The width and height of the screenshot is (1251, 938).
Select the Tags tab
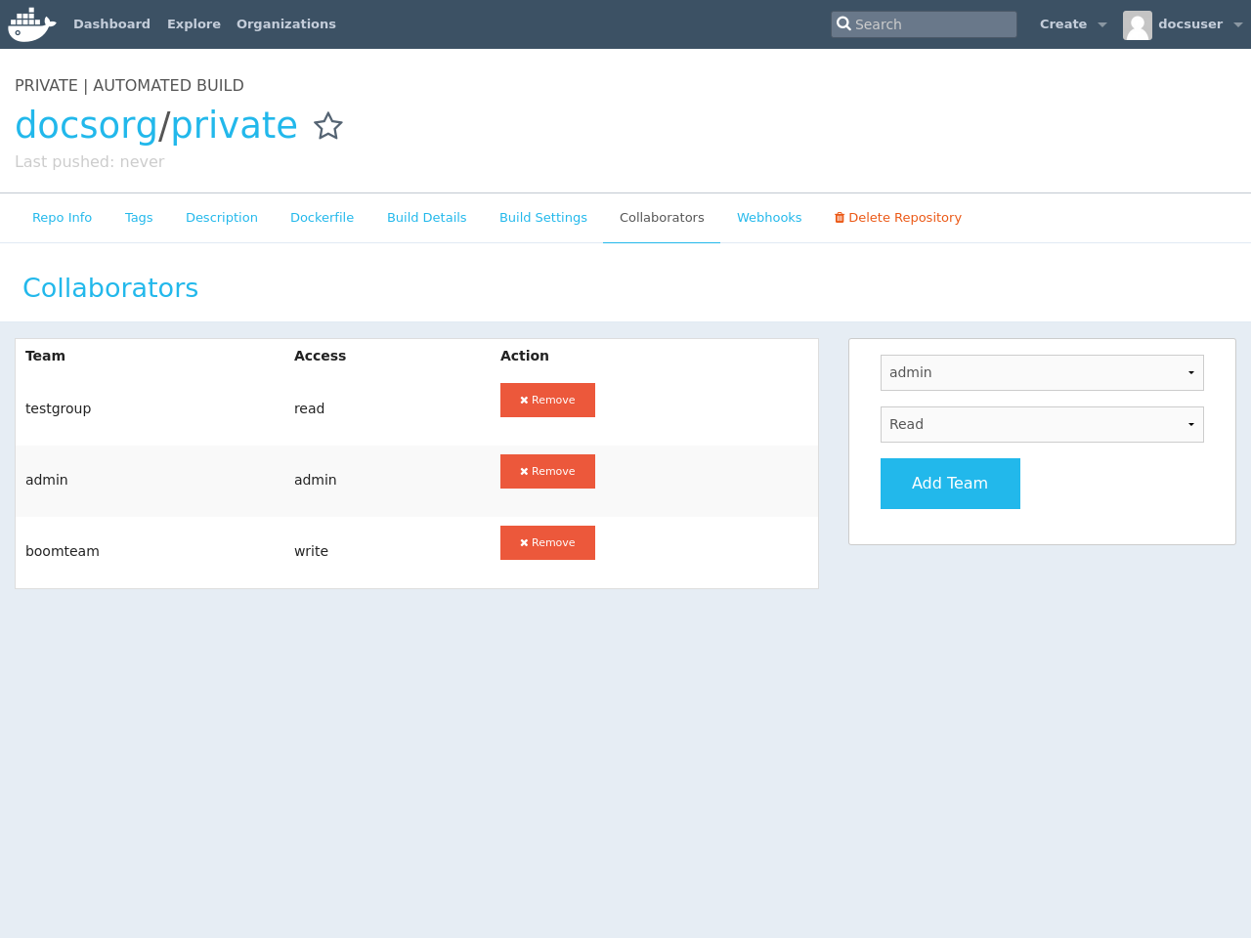(x=138, y=217)
